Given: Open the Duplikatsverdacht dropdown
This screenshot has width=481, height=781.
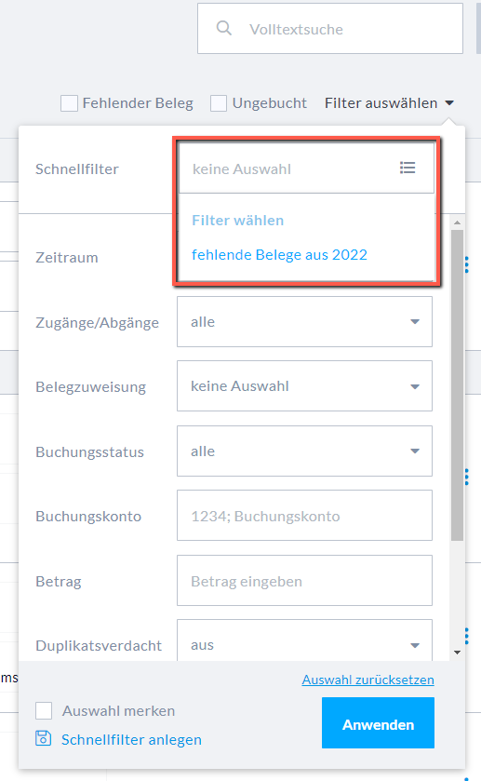Looking at the screenshot, I should [305, 640].
